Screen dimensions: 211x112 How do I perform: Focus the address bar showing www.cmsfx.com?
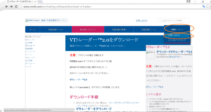pos(110,6)
